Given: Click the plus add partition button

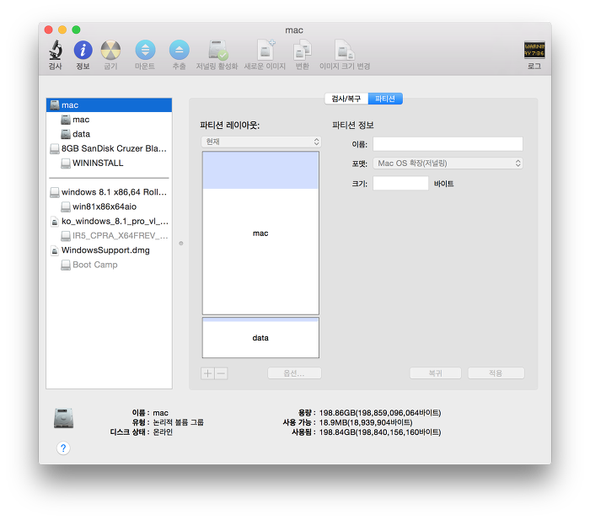Looking at the screenshot, I should pos(207,373).
